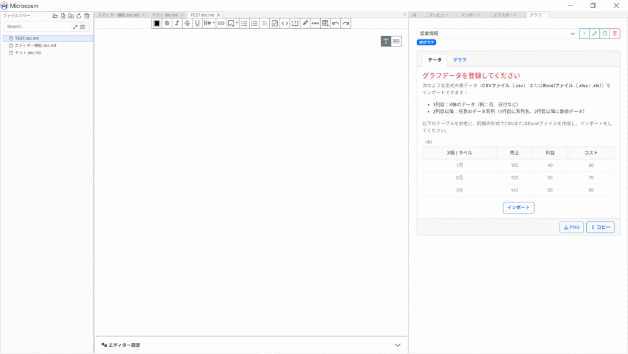Open the 営業情報 graph selection dropdown
Viewport: 628px width, 354px height.
point(496,33)
